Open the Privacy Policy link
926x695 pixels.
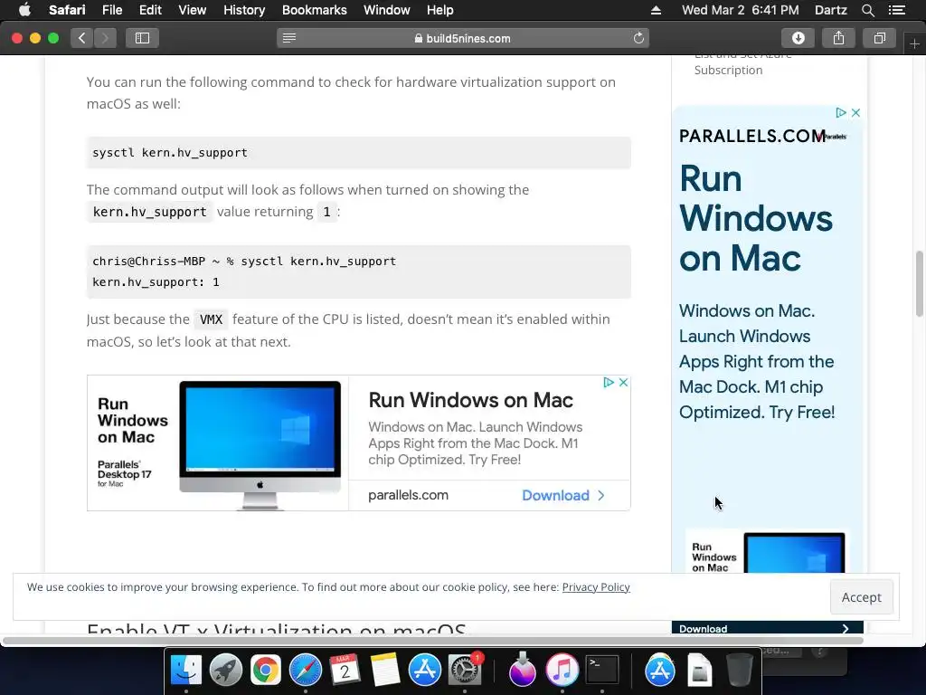point(596,586)
